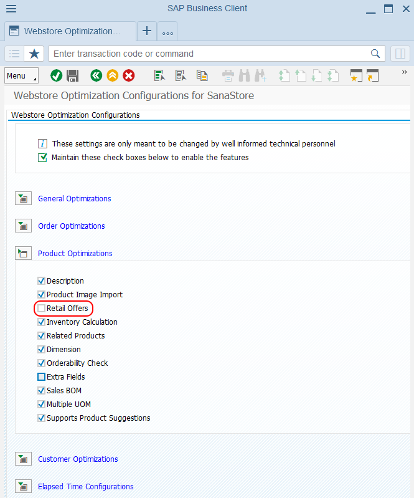The image size is (414, 498).
Task: Open a new tab with plus button
Action: (x=146, y=31)
